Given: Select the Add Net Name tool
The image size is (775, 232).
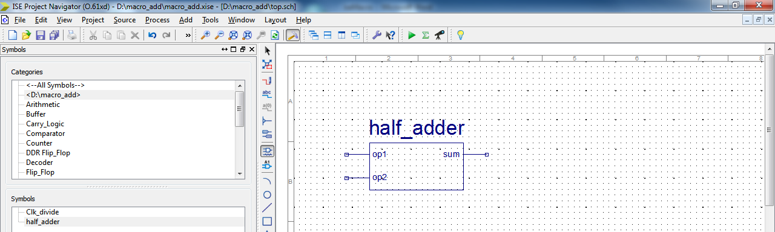Looking at the screenshot, I should (x=267, y=94).
